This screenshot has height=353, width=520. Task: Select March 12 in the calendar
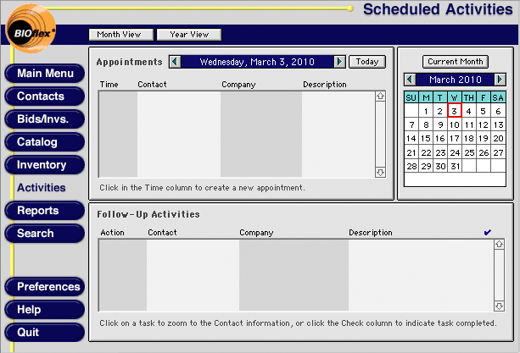pyautogui.click(x=484, y=124)
